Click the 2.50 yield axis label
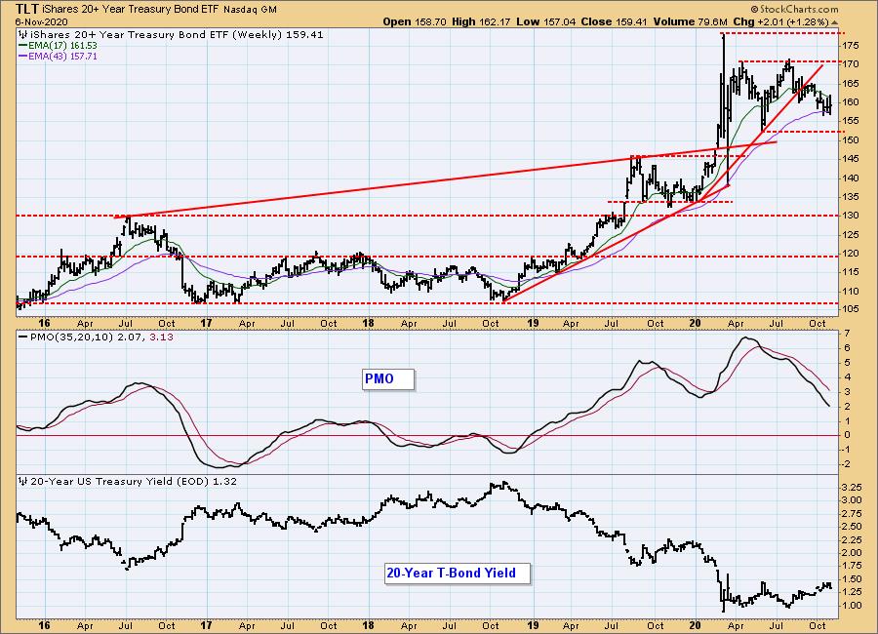 853,527
